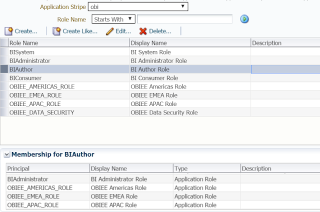Select OBIEE_AMERICAS_ROLE principal in membership table
Image resolution: width=320 pixels, height=212 pixels.
39,187
